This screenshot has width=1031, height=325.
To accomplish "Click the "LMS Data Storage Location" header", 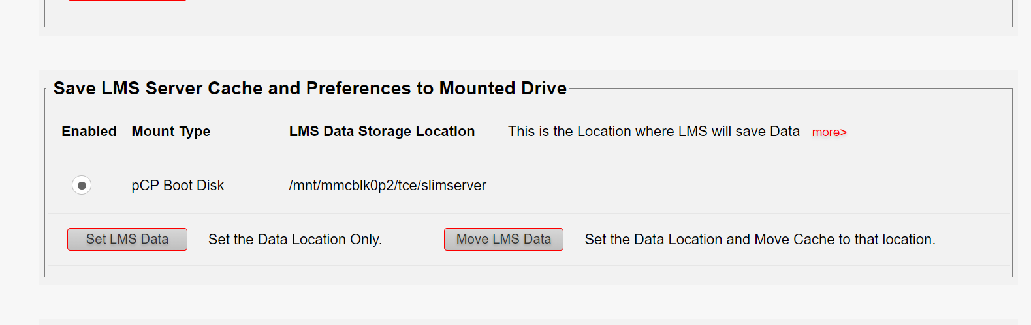I will (x=382, y=132).
